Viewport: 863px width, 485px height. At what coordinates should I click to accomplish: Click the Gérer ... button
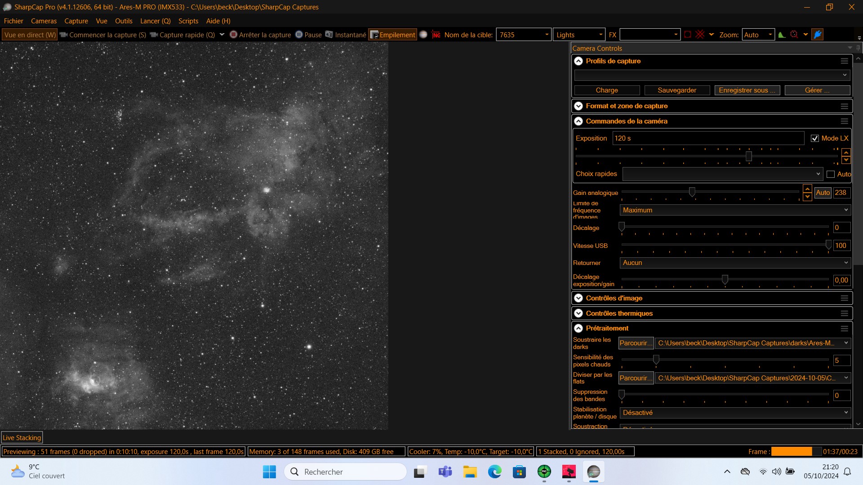pos(817,90)
